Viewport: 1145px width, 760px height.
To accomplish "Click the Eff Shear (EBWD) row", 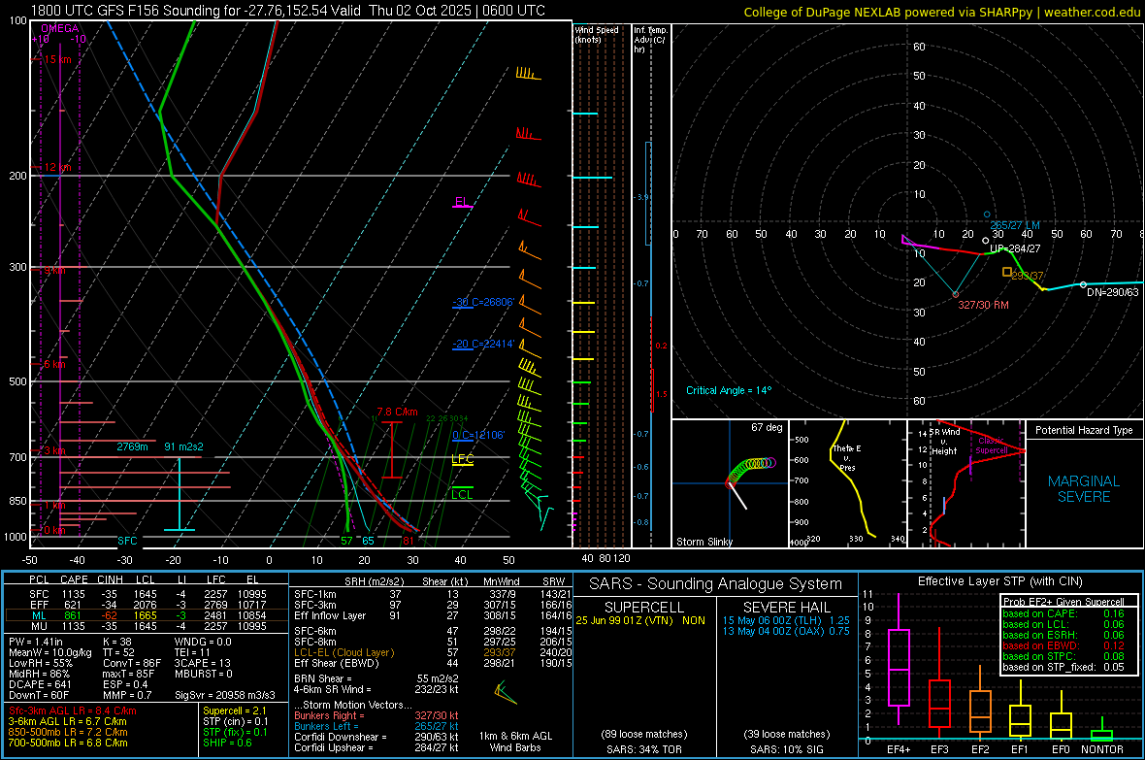I will click(433, 664).
